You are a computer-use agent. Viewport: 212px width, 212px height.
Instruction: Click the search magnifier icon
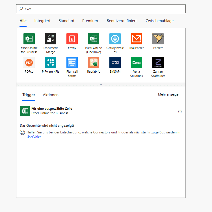(21, 9)
